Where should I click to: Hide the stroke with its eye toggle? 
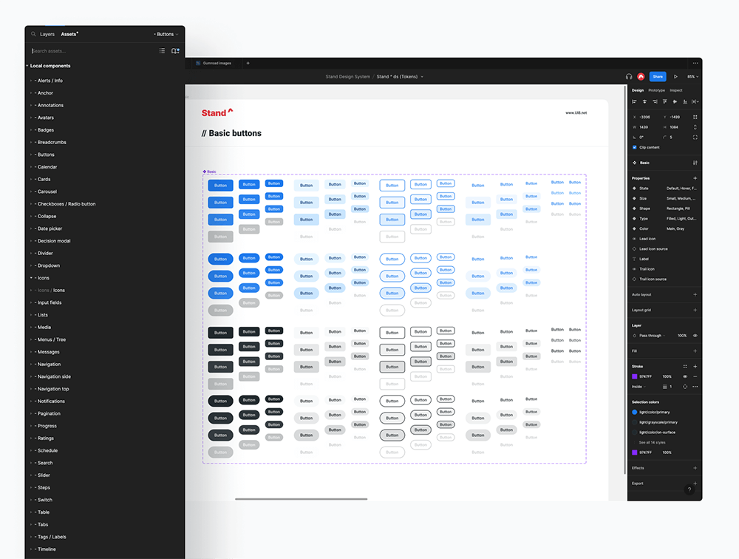tap(685, 376)
